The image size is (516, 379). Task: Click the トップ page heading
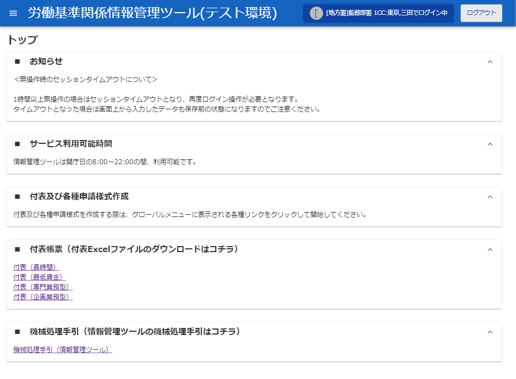coord(23,40)
